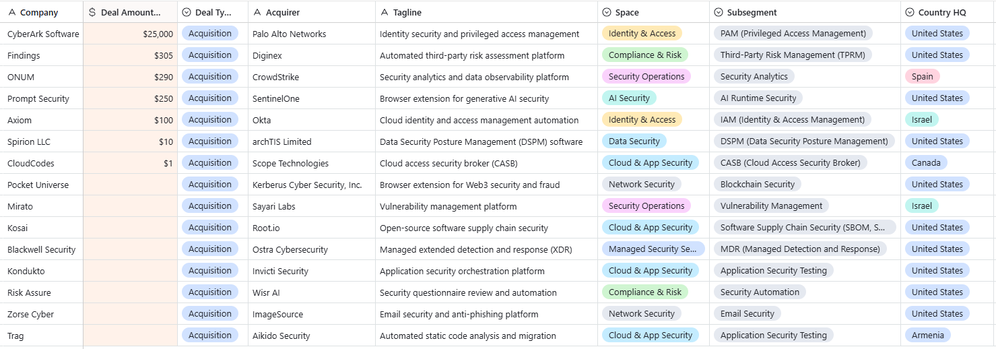Click the Managed Security Se... space tag
The width and height of the screenshot is (996, 349).
coord(653,249)
